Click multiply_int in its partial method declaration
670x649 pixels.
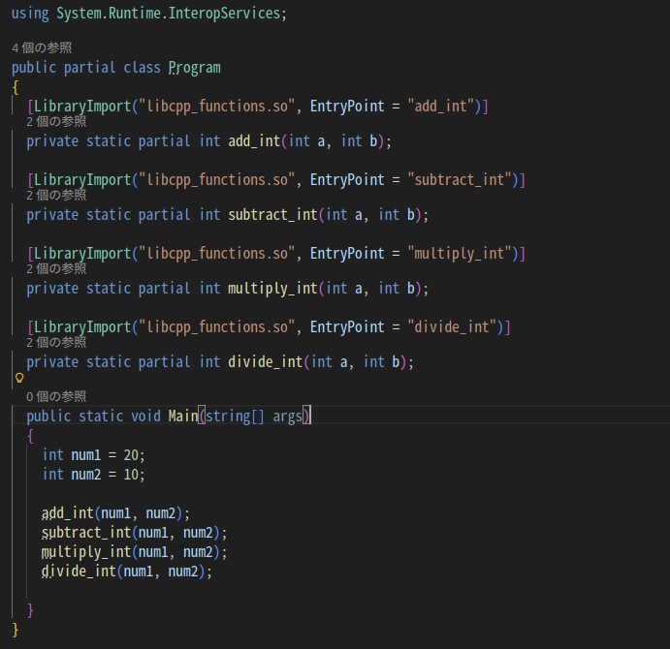(x=272, y=289)
